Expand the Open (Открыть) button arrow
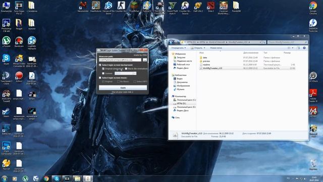 204,48
